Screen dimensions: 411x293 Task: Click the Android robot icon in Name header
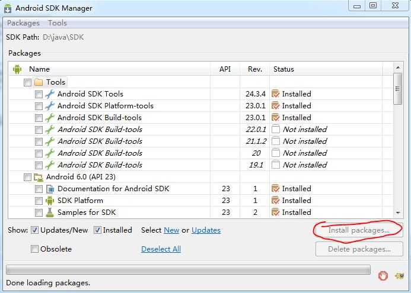click(x=17, y=69)
